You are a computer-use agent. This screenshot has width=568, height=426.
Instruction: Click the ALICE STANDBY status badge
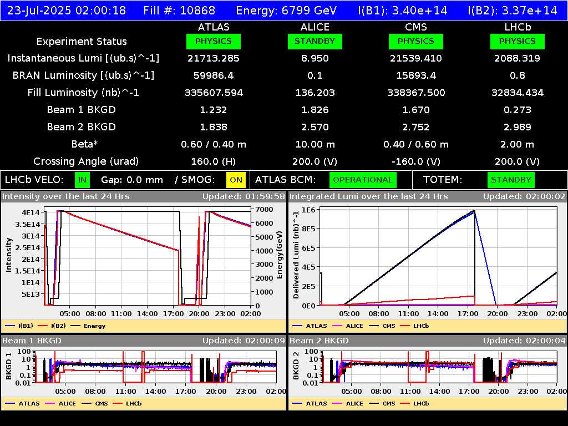coord(315,41)
